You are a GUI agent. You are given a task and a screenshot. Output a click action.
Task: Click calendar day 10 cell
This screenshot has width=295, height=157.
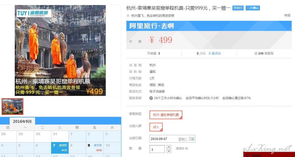[112, 148]
